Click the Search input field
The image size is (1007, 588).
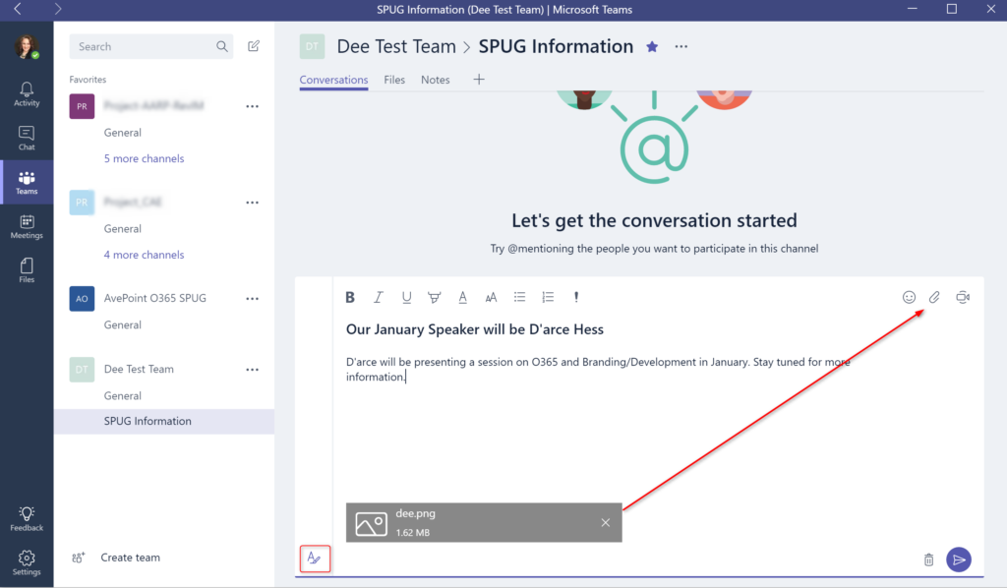point(150,46)
